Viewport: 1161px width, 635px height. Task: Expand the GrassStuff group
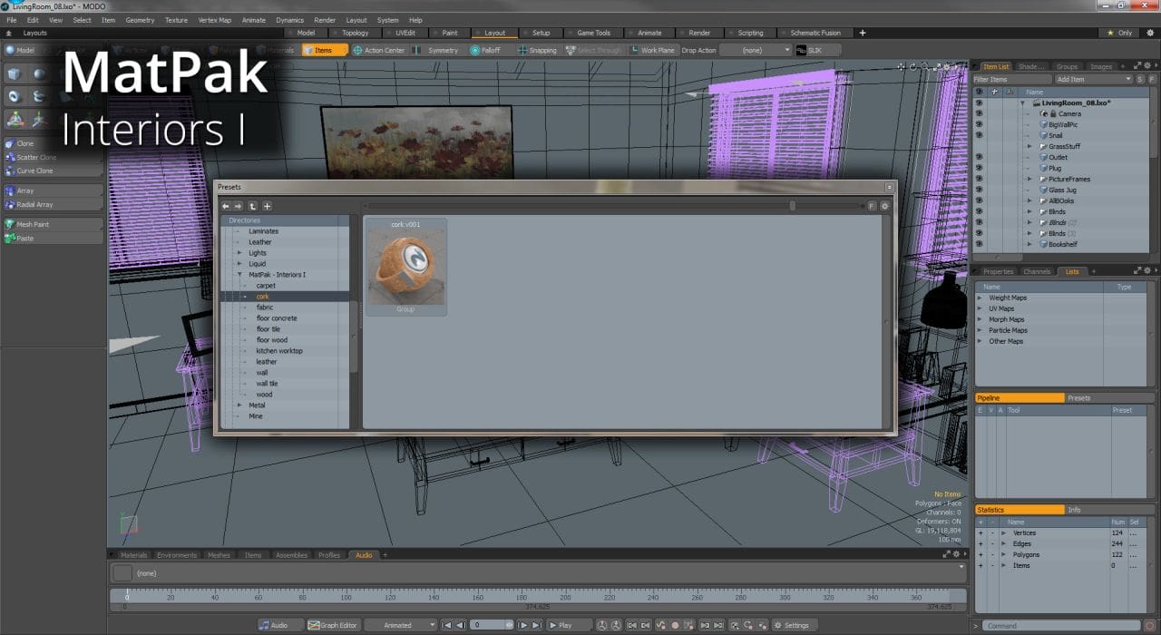[1029, 146]
